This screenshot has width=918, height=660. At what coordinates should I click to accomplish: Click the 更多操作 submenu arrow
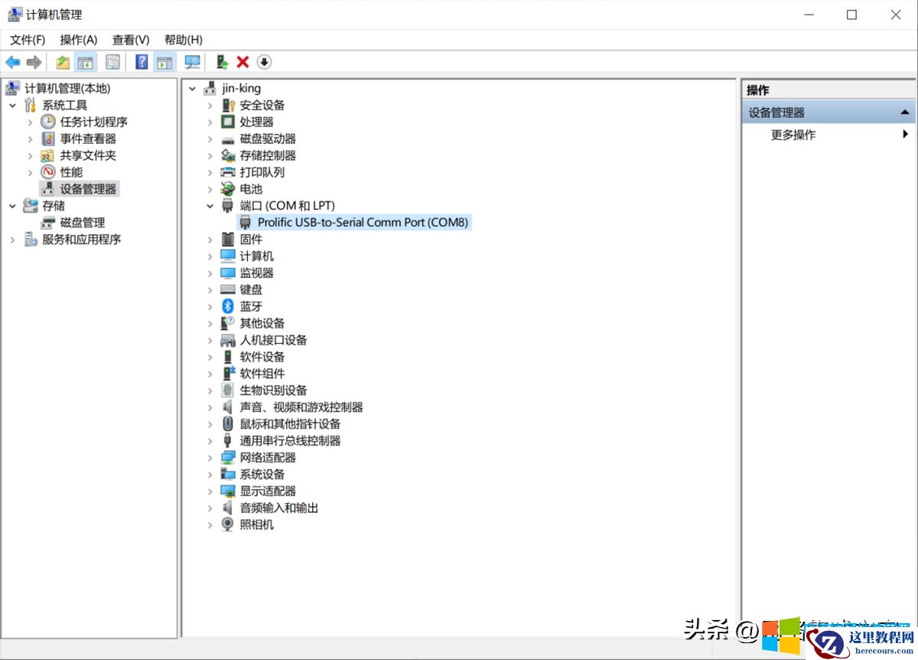pyautogui.click(x=906, y=135)
